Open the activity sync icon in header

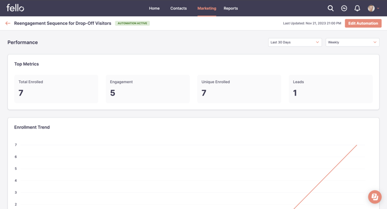tap(344, 8)
